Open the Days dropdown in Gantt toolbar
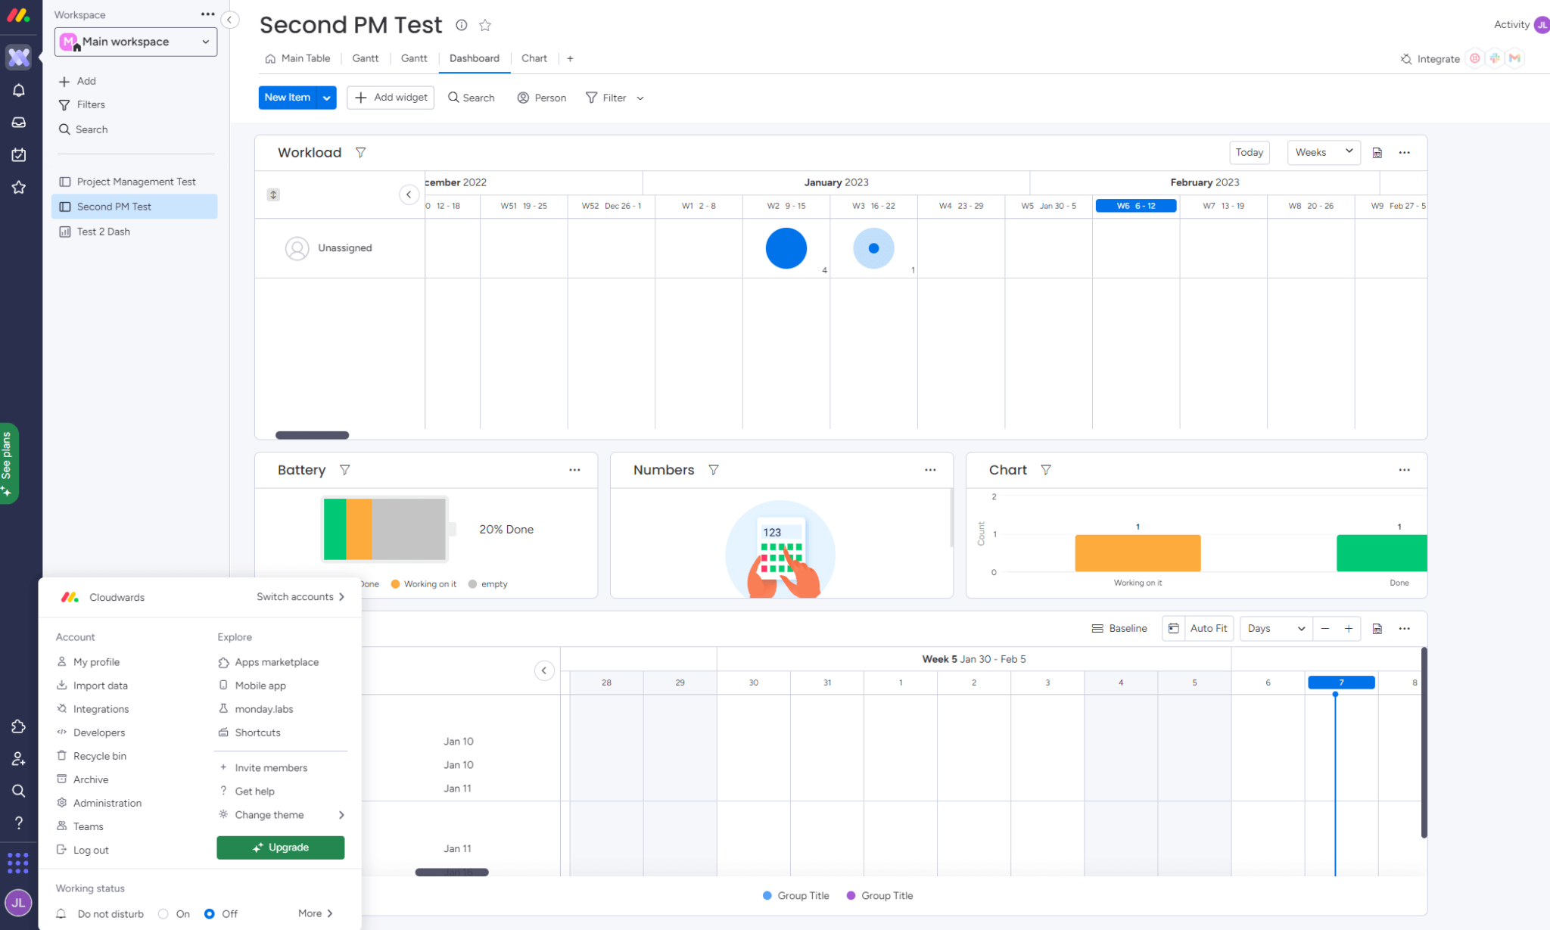This screenshot has height=930, width=1550. (1275, 628)
